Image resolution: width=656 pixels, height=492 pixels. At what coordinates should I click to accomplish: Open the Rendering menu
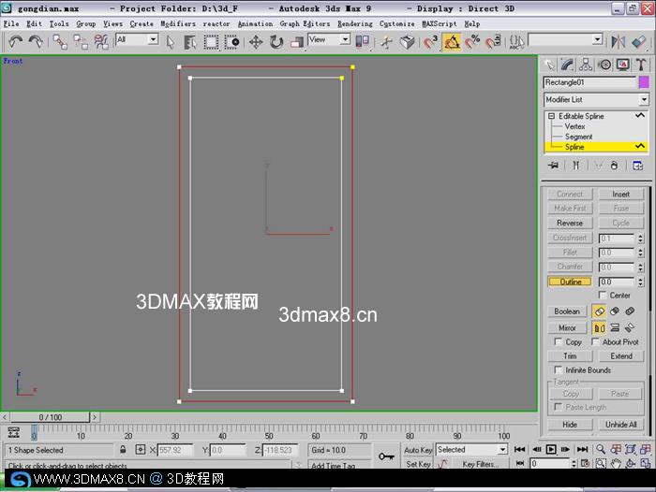tap(355, 23)
